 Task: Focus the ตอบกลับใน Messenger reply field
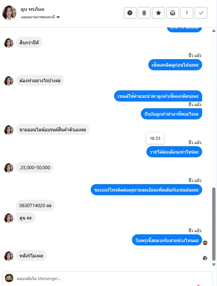107,279
